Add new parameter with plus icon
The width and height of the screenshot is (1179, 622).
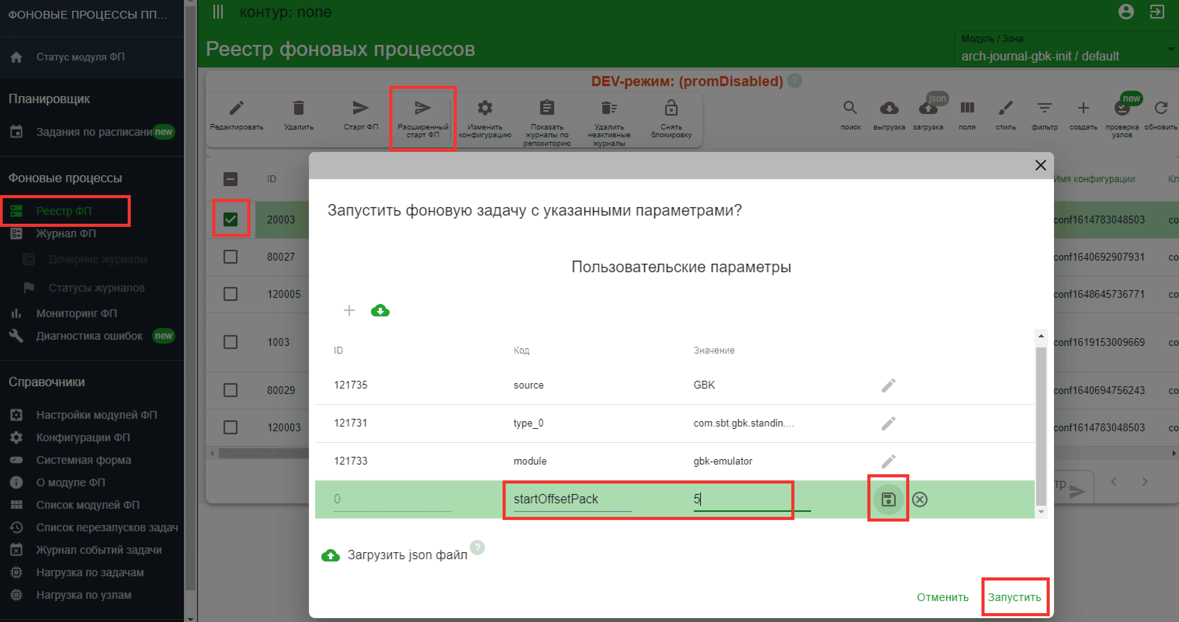click(x=349, y=311)
